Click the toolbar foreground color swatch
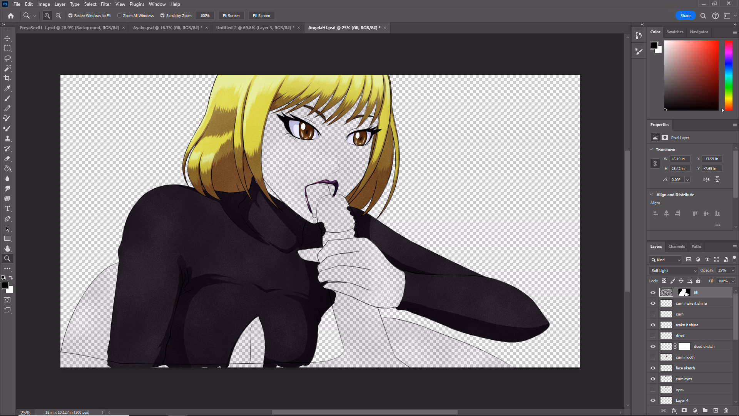Image resolution: width=739 pixels, height=416 pixels. coord(5,285)
